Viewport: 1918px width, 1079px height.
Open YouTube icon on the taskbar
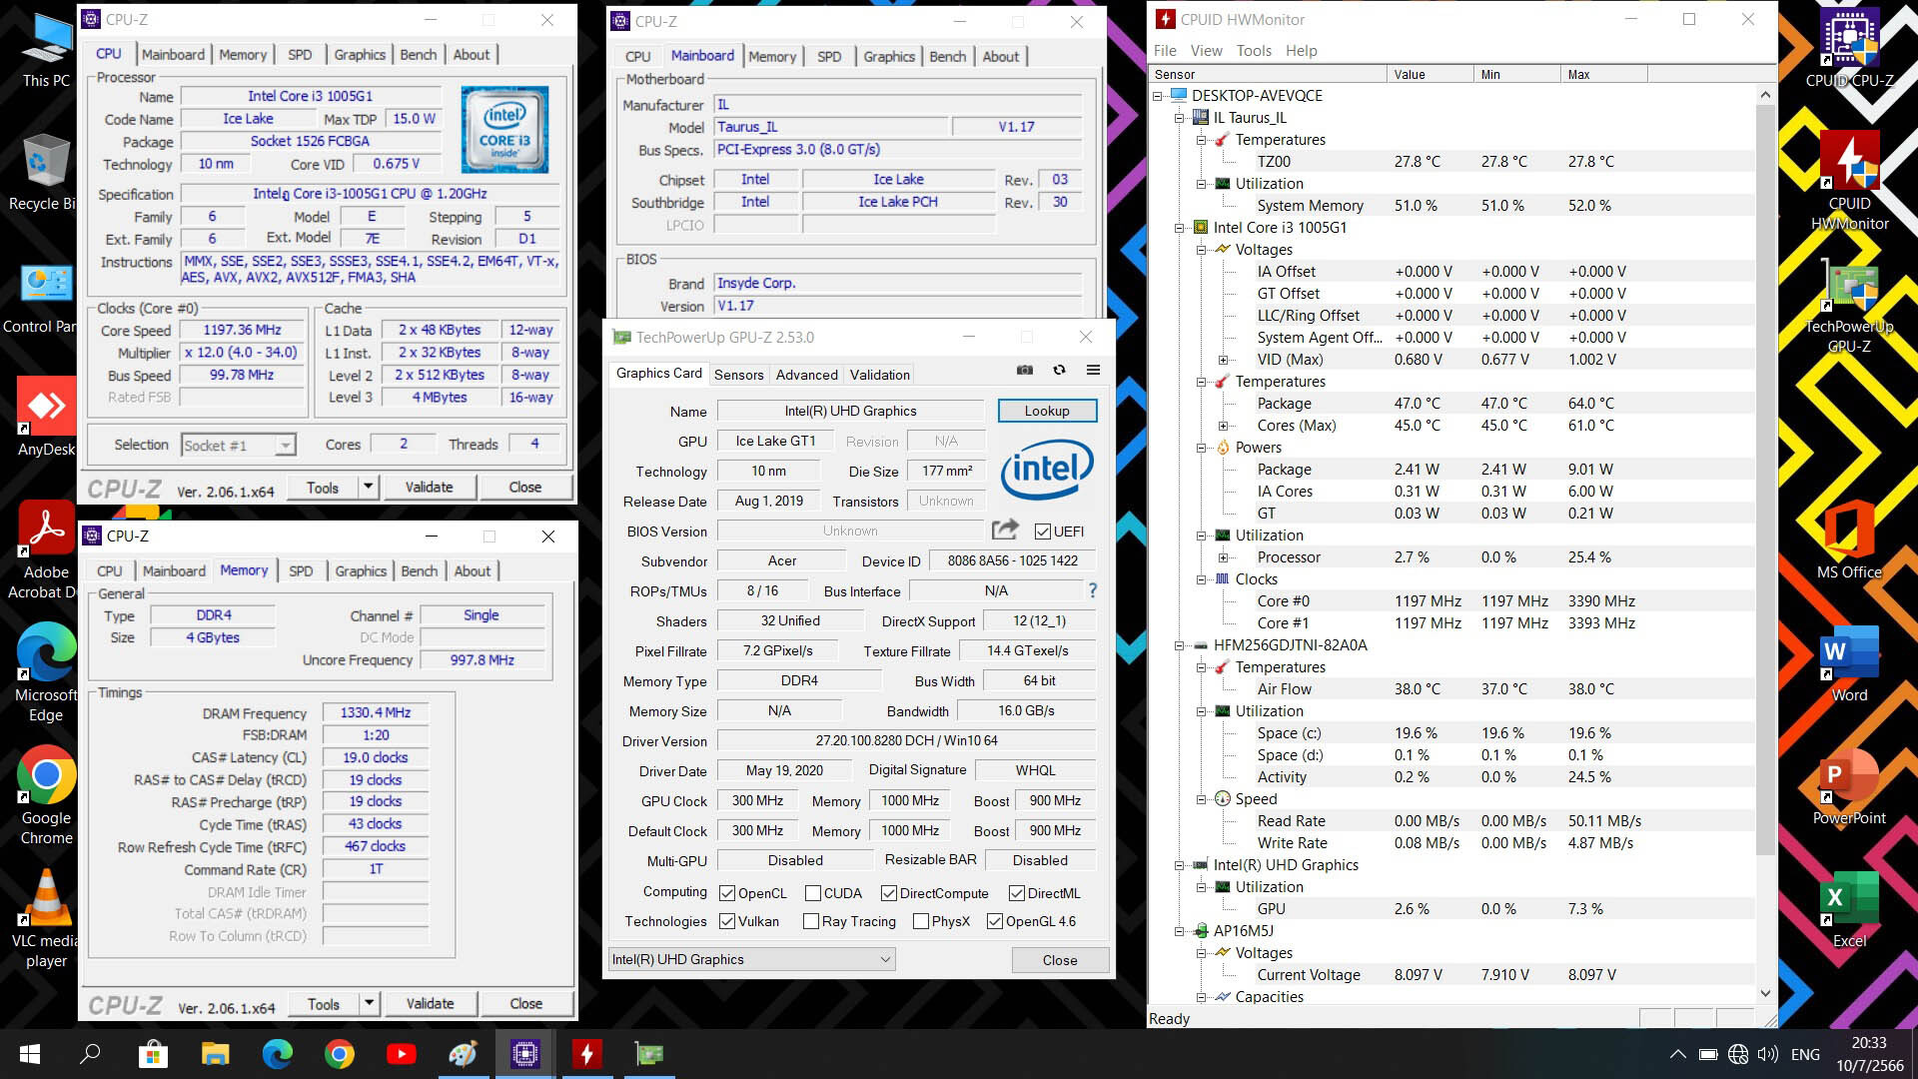[x=401, y=1054]
